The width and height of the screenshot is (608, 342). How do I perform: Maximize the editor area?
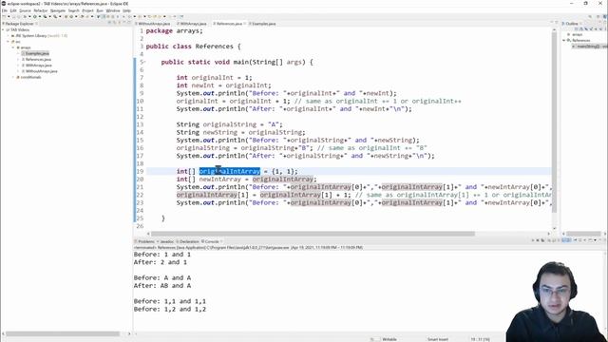pyautogui.click(x=557, y=23)
